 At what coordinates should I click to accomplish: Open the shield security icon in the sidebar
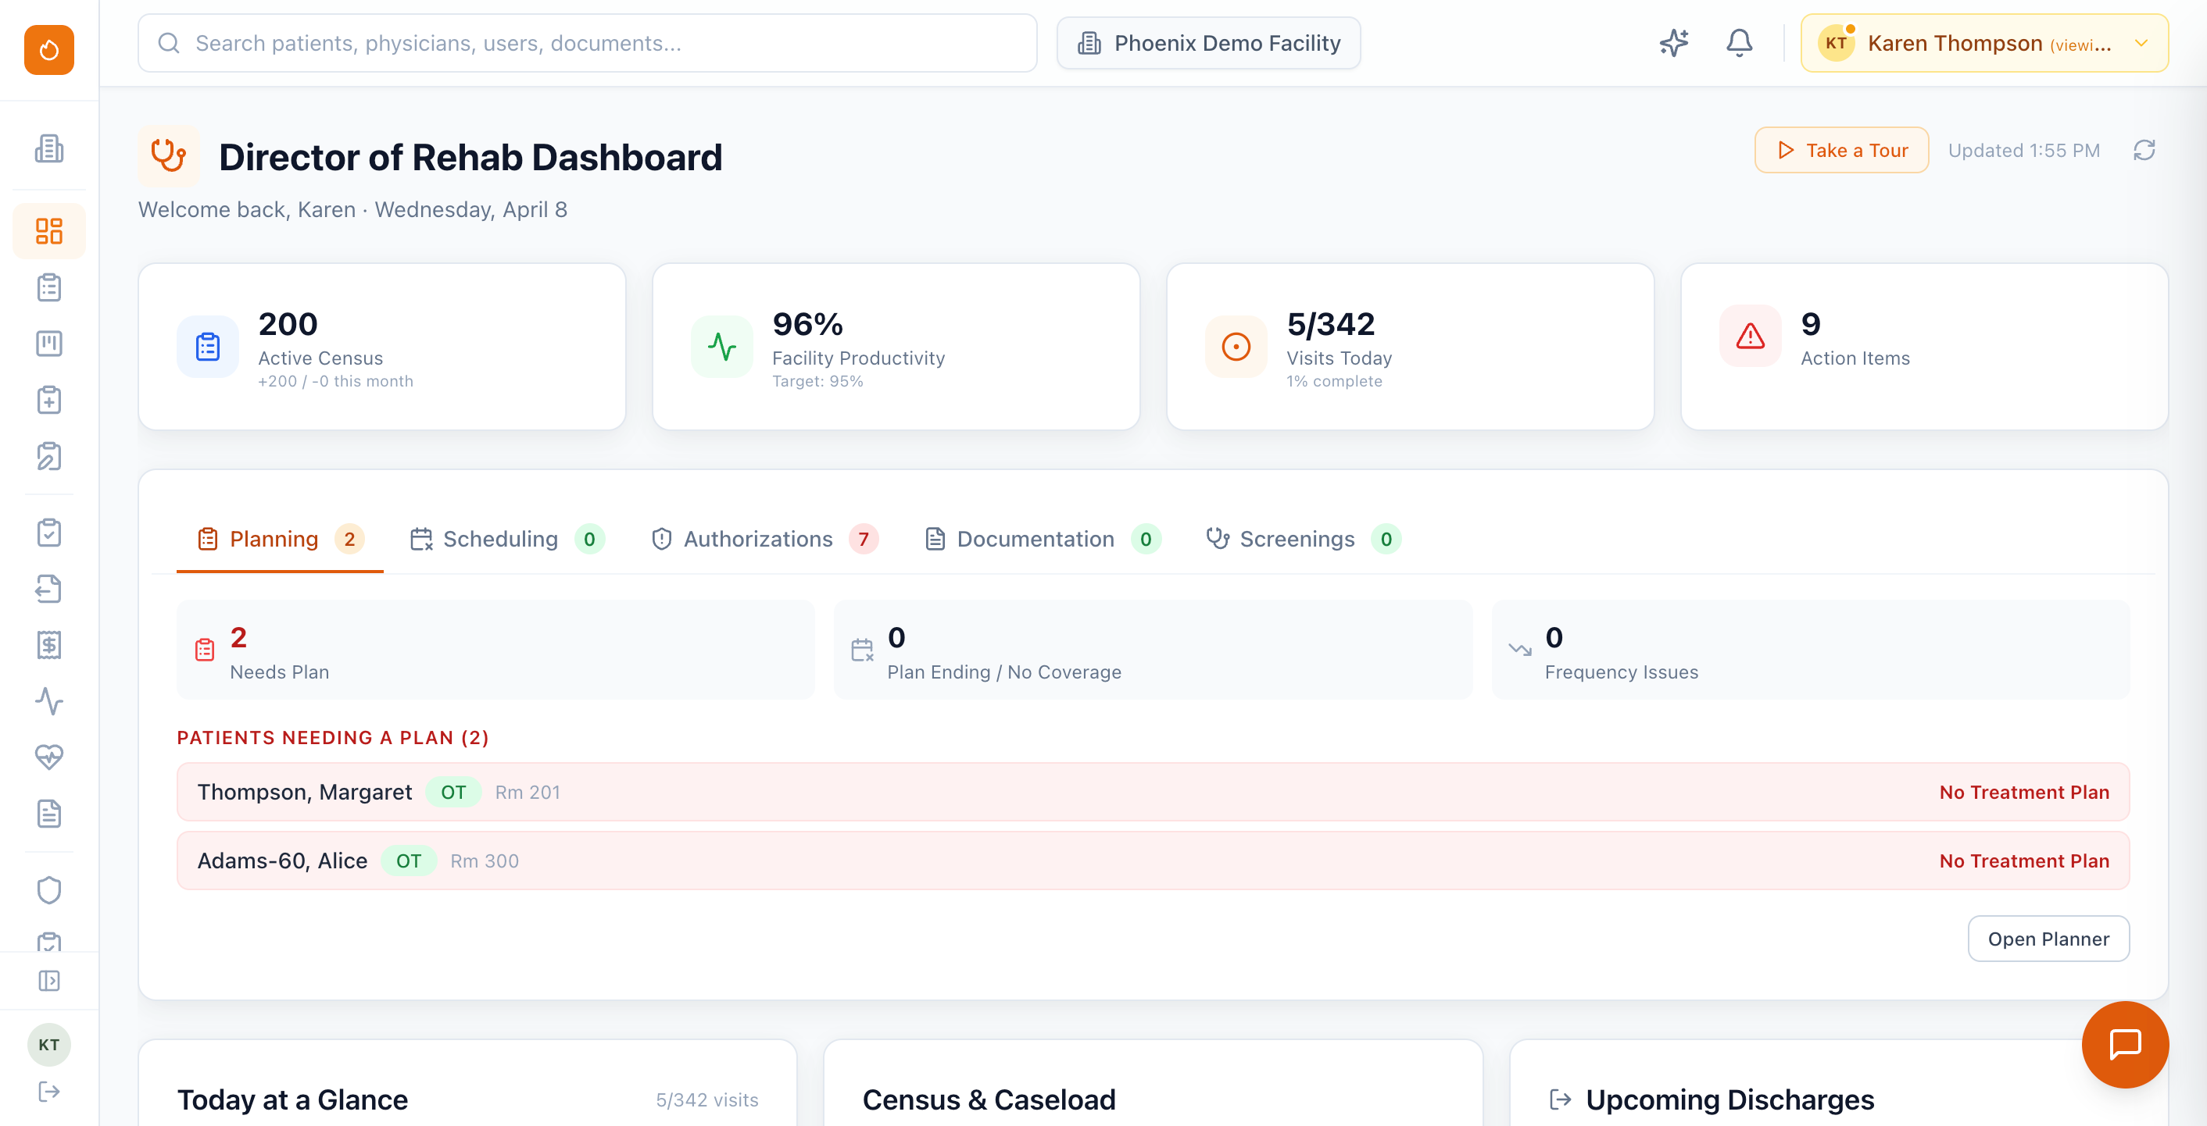point(48,889)
